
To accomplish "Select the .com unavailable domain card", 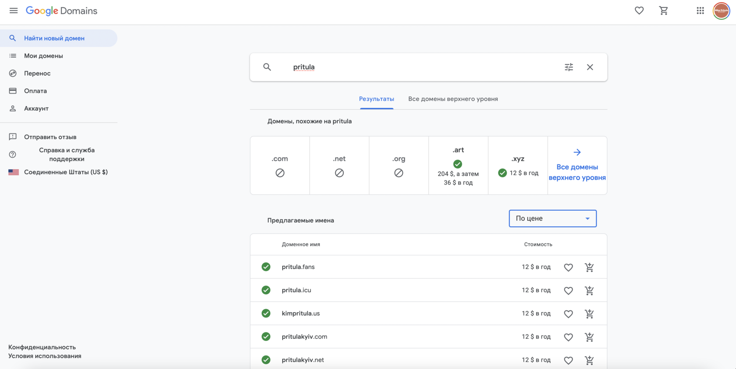I will [x=280, y=165].
